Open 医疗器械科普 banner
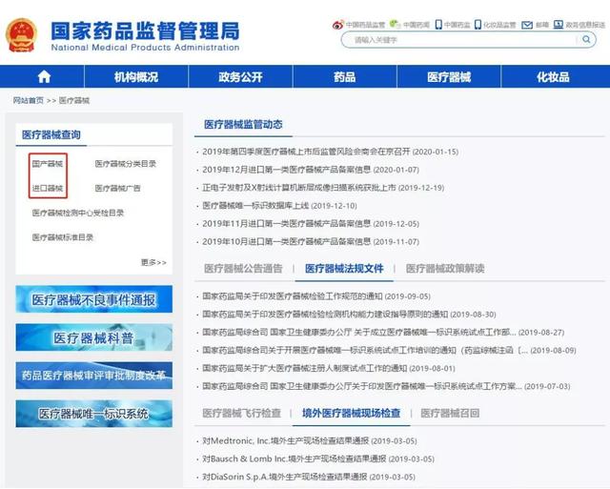610x489 pixels. pyautogui.click(x=93, y=337)
